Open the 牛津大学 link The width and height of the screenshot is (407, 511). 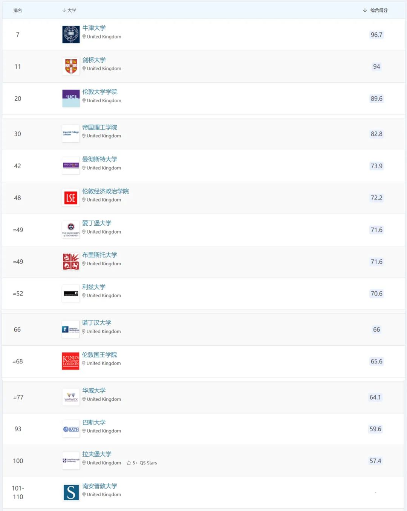[x=94, y=28]
